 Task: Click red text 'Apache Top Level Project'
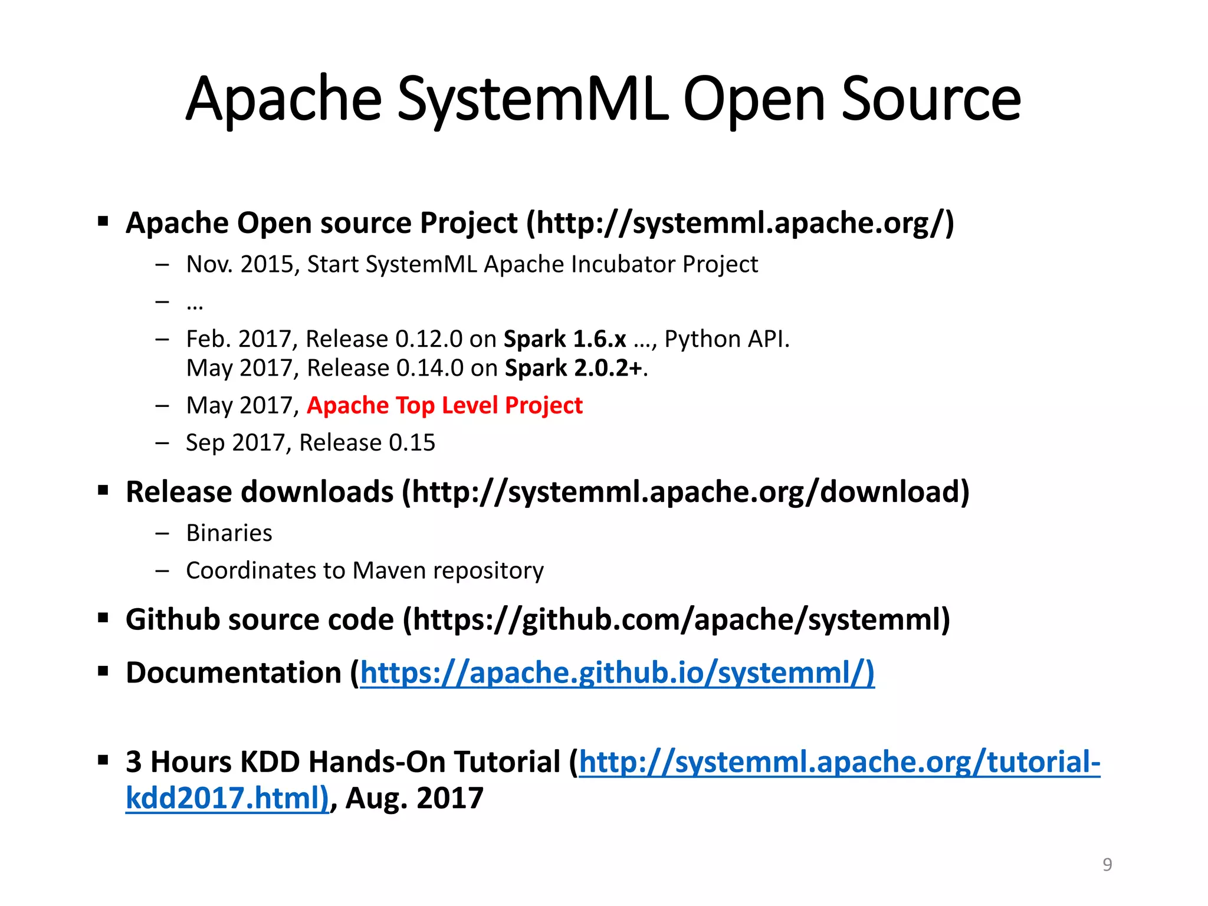pos(445,406)
